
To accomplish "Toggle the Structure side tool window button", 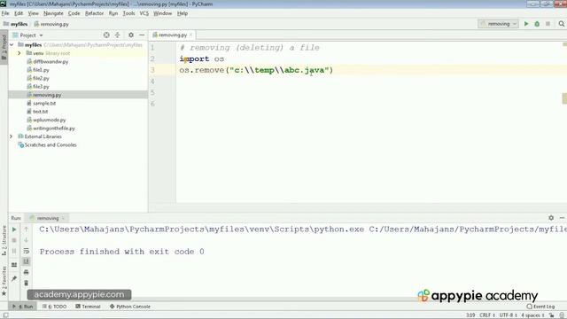I will (4, 240).
